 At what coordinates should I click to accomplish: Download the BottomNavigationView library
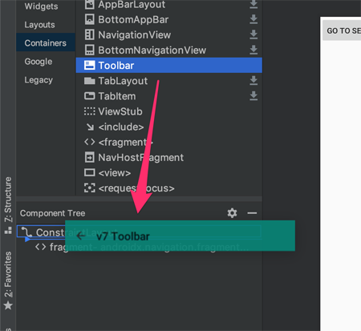point(254,50)
